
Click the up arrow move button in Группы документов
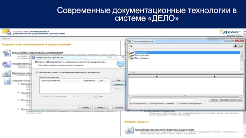[x=214, y=76]
